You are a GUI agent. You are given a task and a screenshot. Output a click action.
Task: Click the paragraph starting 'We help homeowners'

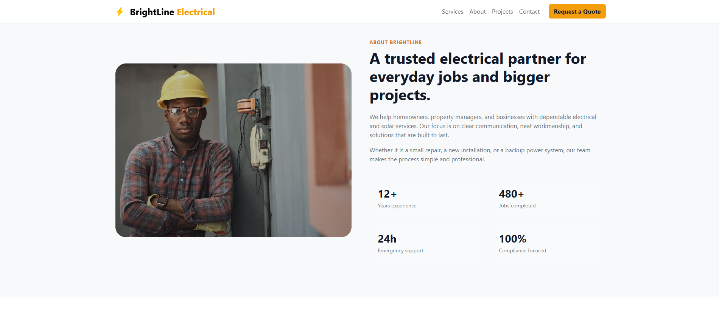click(x=483, y=126)
